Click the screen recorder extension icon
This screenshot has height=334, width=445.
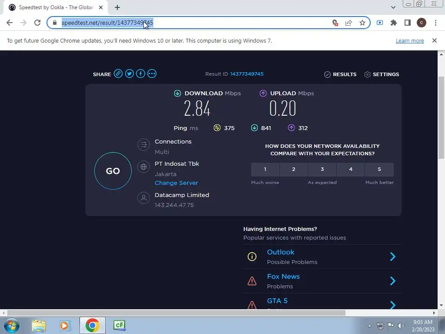tap(380, 23)
